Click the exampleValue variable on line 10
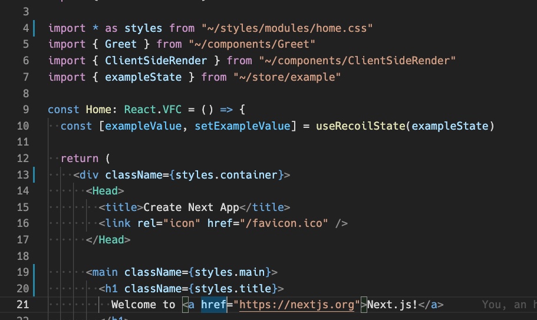This screenshot has width=537, height=320. tap(143, 126)
